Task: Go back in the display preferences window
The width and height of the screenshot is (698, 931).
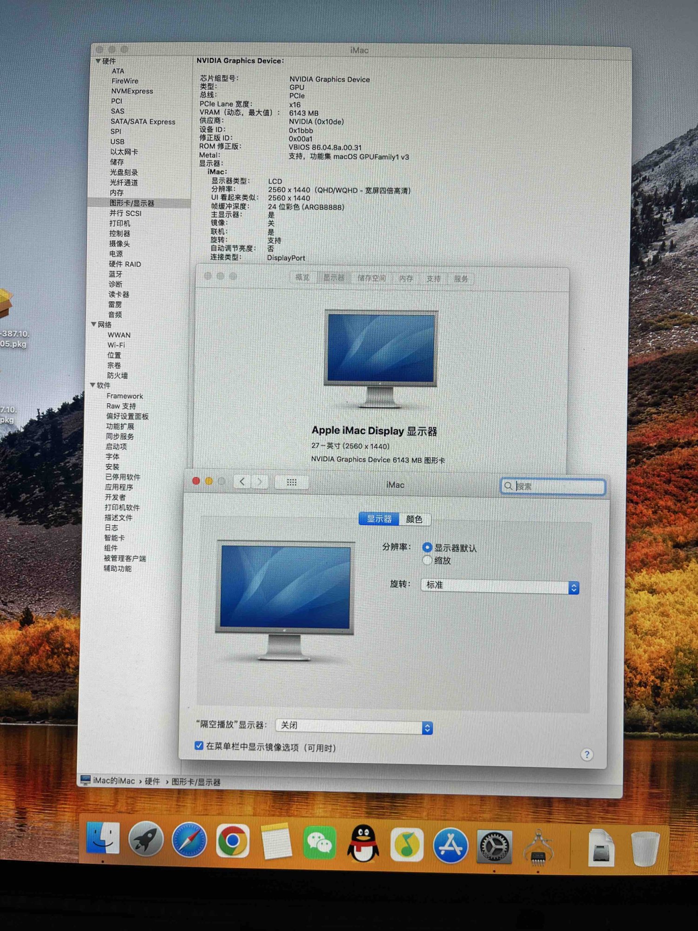Action: pos(242,481)
